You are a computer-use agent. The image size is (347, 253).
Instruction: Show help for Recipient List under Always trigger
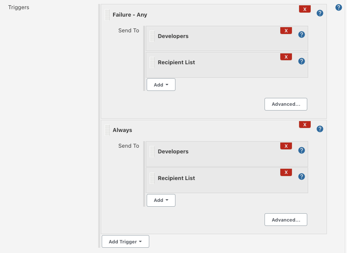[301, 177]
